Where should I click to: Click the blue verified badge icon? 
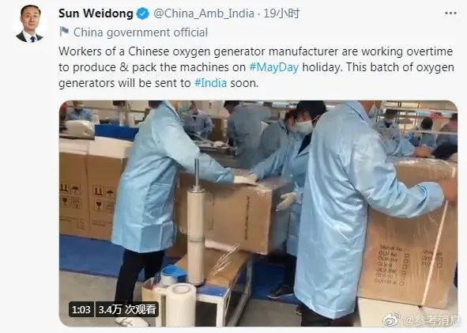[143, 13]
